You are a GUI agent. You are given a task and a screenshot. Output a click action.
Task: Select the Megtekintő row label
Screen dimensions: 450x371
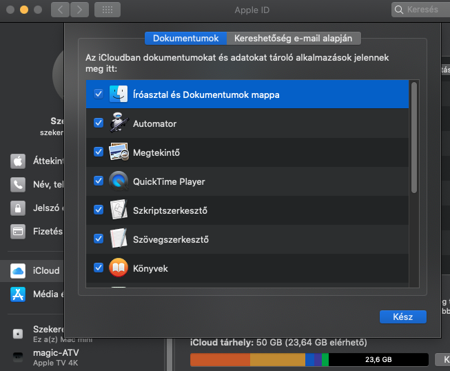[x=156, y=152]
